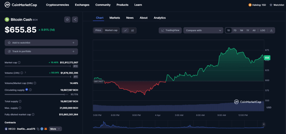
Task: Switch to the News tab
Action: click(130, 18)
